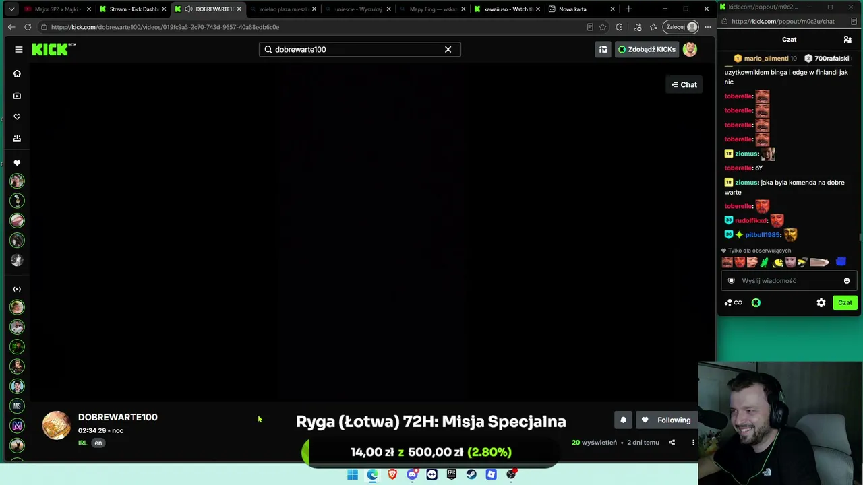This screenshot has height=485, width=863.
Task: Click 700rafalski in chat leaderboard
Action: [x=832, y=59]
